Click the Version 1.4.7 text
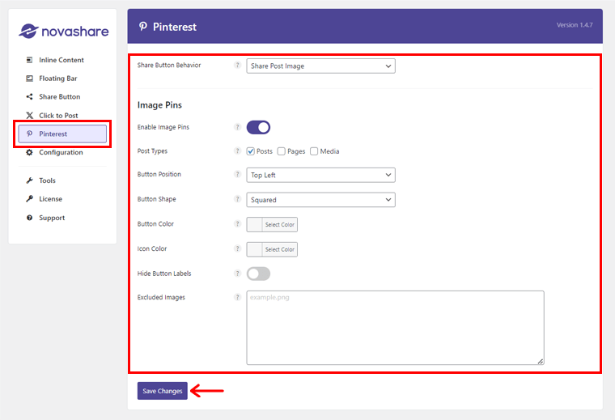Screen dimensions: 615x420 coord(575,25)
